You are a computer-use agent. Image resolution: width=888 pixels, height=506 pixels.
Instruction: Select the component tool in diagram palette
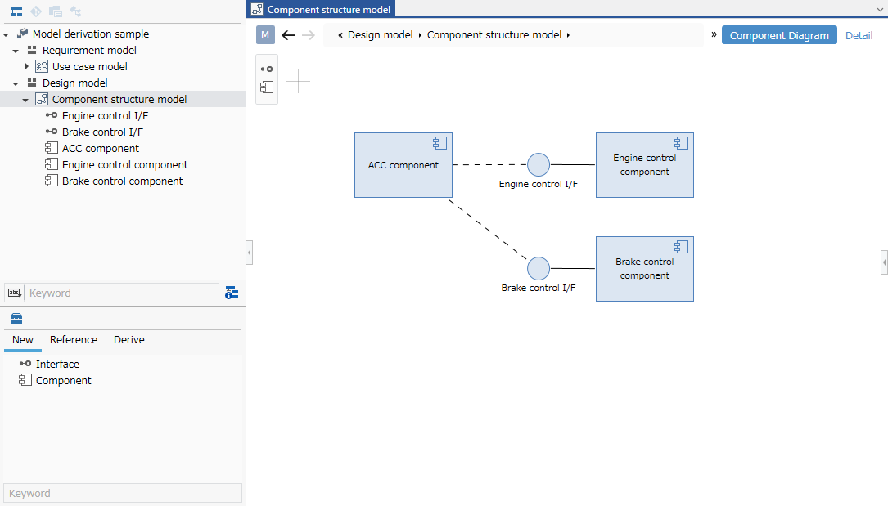[267, 87]
